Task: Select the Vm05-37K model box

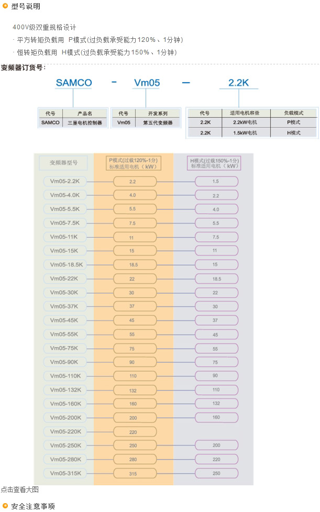Action: (64, 306)
